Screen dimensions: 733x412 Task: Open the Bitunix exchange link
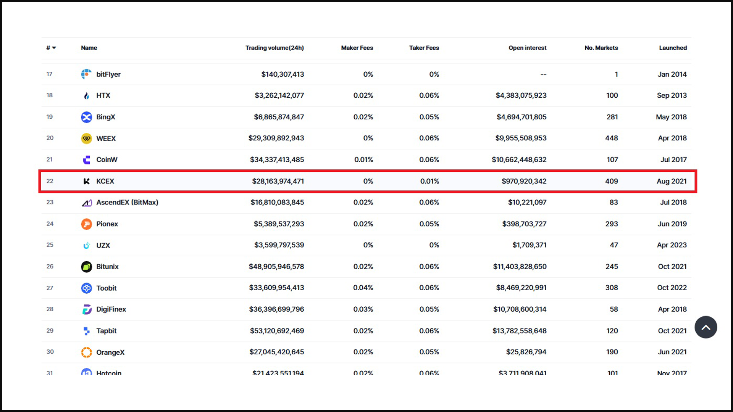pyautogui.click(x=107, y=267)
